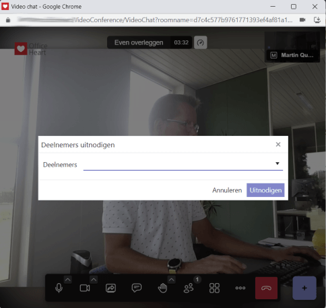Image resolution: width=326 pixels, height=308 pixels.
Task: Click the connection speed gauge icon
Action: tap(201, 42)
